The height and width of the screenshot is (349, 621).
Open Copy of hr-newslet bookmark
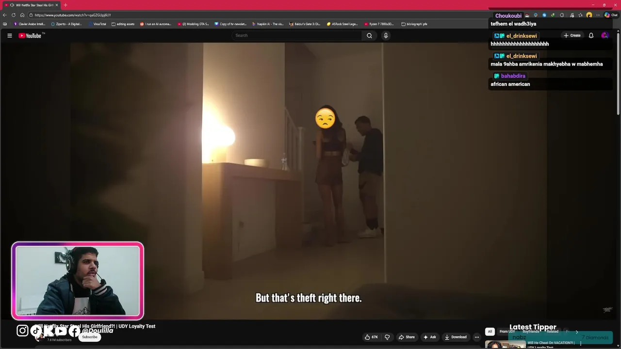pos(230,24)
